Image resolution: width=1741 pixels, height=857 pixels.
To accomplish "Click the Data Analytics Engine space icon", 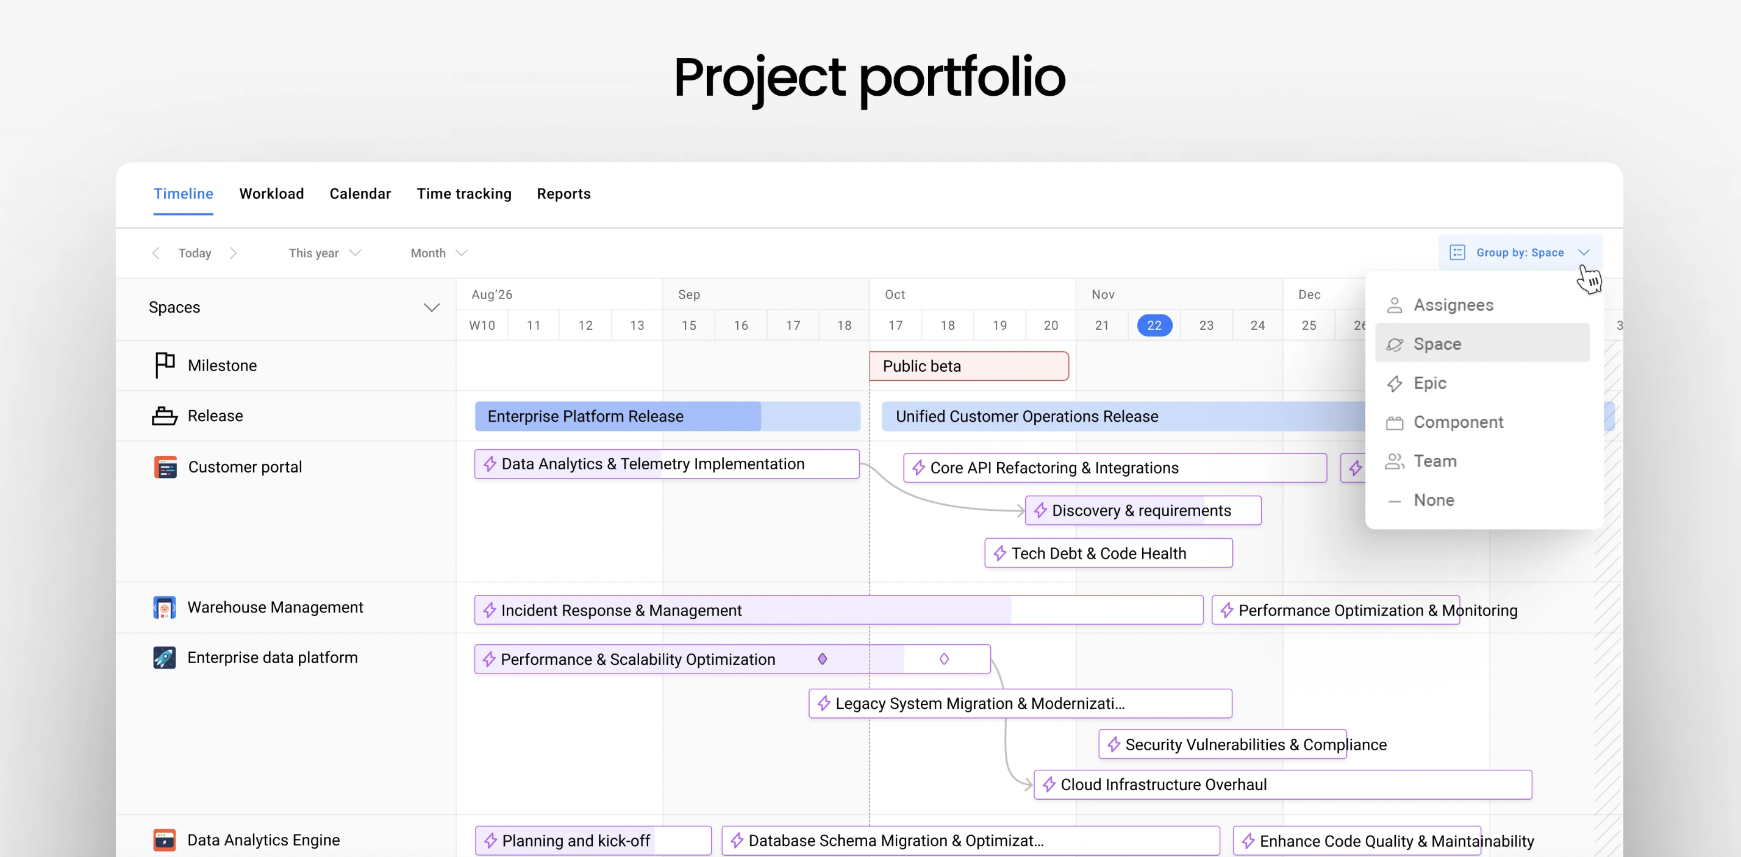I will 164,840.
